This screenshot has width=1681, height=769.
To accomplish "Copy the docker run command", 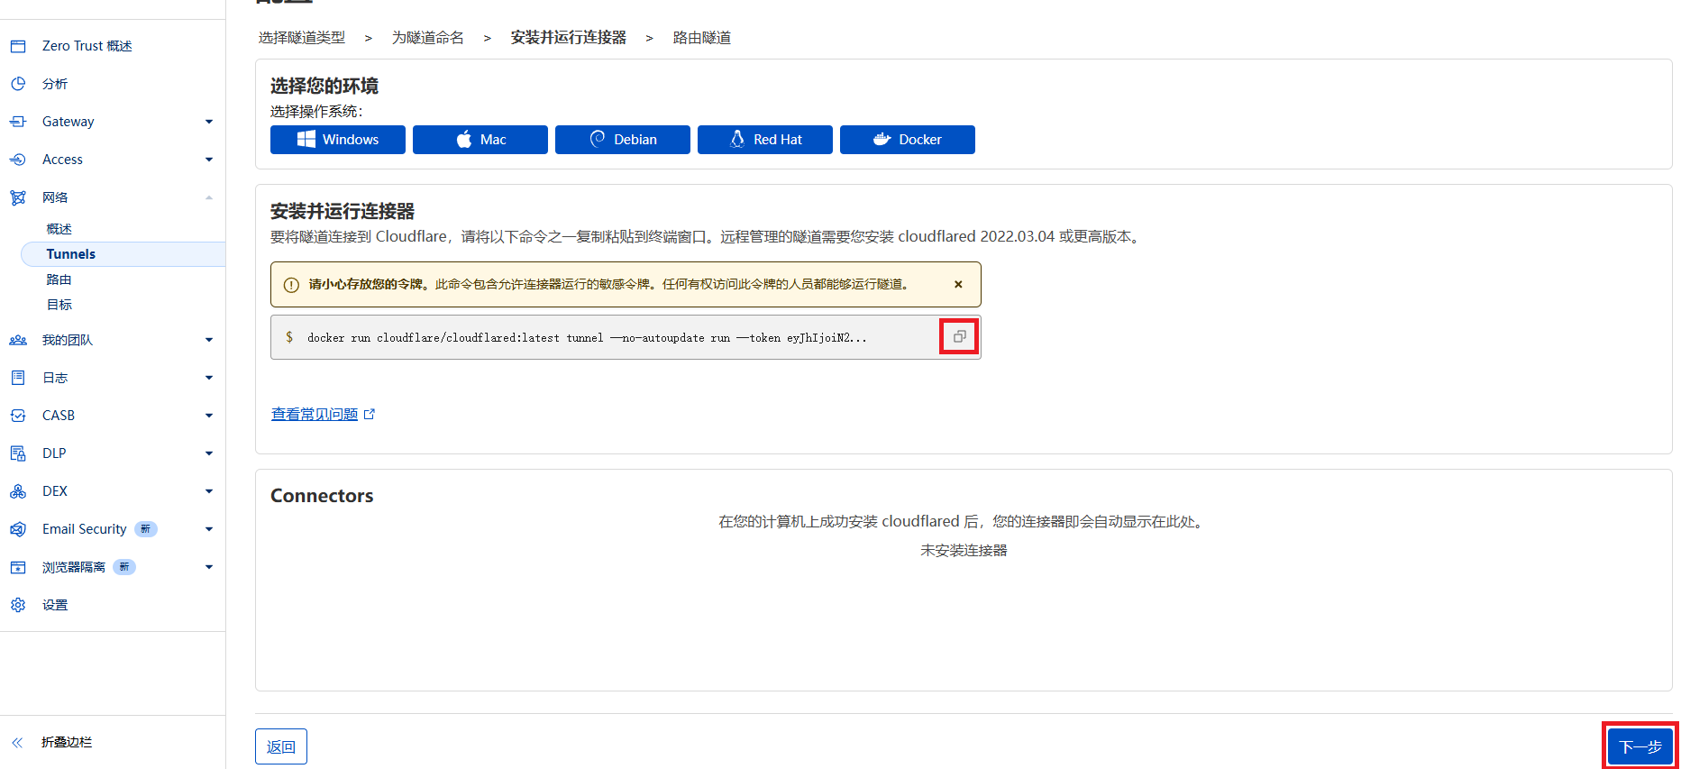I will tap(959, 337).
